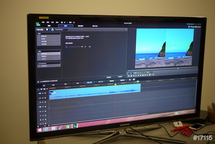Lock audio track 1 with its padlock
The image size is (215, 144).
(x=45, y=98)
